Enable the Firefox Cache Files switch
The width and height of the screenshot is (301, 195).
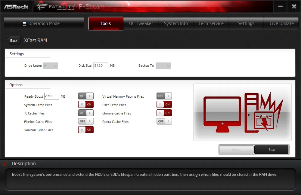(x=86, y=121)
